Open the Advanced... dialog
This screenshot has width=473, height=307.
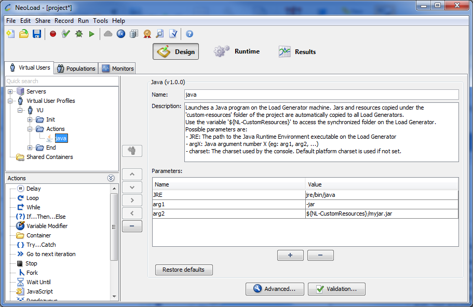click(275, 289)
